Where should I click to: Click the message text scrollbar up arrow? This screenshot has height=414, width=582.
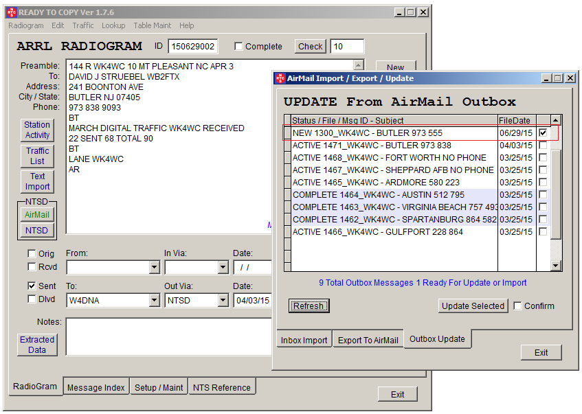pyautogui.click(x=358, y=65)
